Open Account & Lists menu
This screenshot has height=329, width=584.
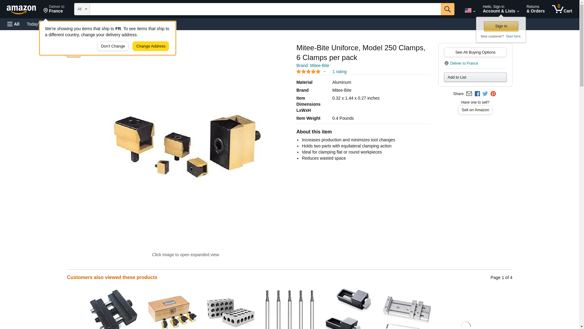(501, 9)
